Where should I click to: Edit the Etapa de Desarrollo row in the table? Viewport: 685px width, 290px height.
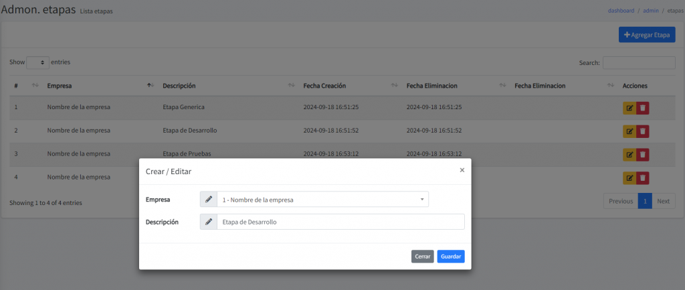tap(629, 131)
